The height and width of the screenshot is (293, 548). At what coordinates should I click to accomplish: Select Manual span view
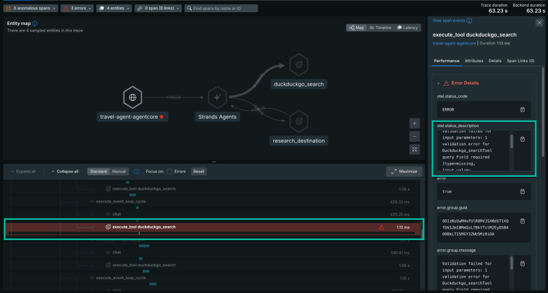(x=119, y=171)
